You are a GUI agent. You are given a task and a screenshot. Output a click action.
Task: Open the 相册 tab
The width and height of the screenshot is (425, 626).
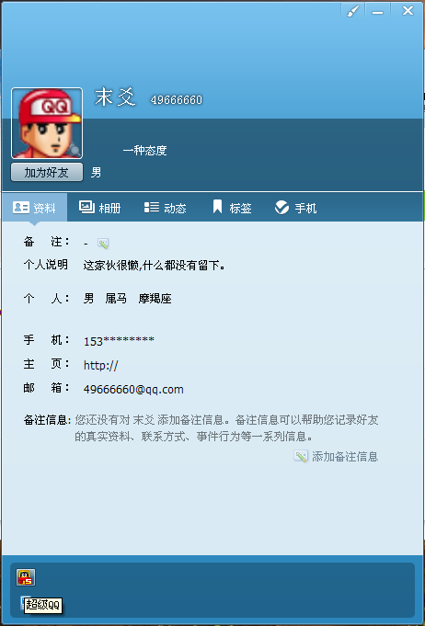(x=100, y=208)
